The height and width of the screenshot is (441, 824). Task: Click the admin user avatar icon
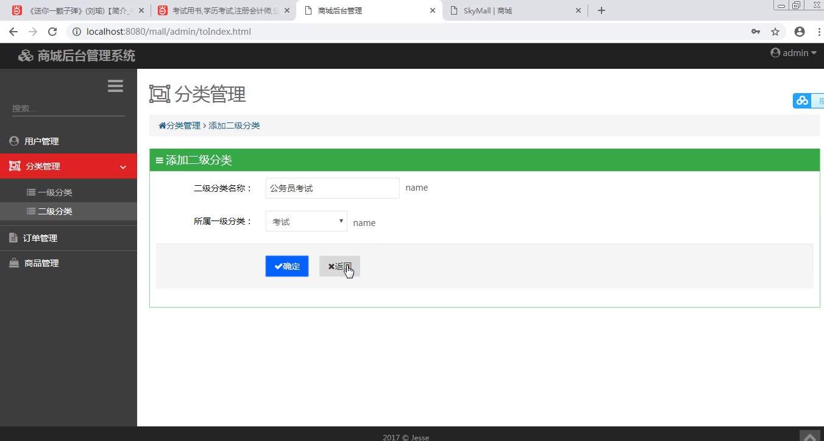click(x=775, y=53)
